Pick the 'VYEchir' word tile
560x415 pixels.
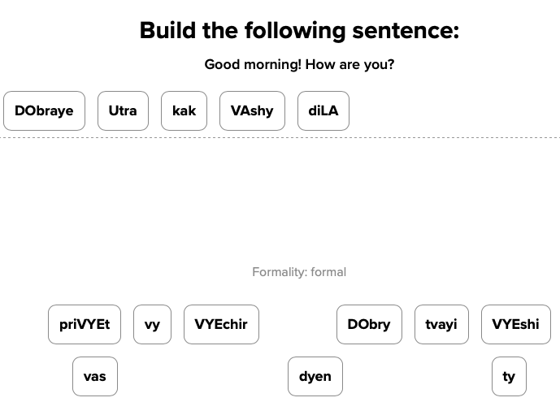[x=221, y=325]
